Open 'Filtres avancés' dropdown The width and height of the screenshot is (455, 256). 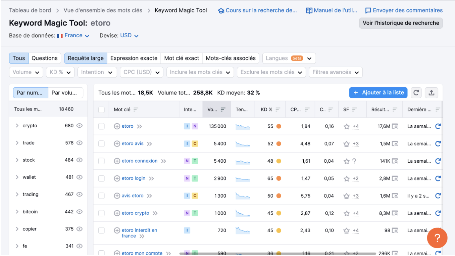point(336,72)
